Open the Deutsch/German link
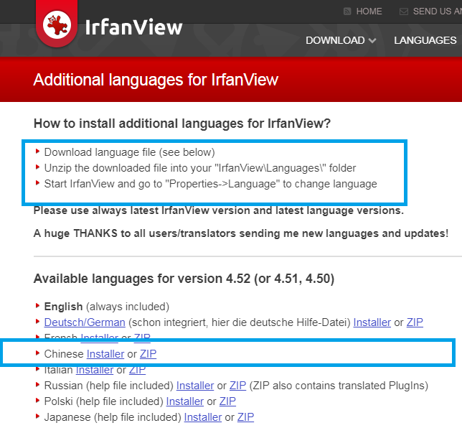Screen dimensions: 462x428 click(85, 322)
